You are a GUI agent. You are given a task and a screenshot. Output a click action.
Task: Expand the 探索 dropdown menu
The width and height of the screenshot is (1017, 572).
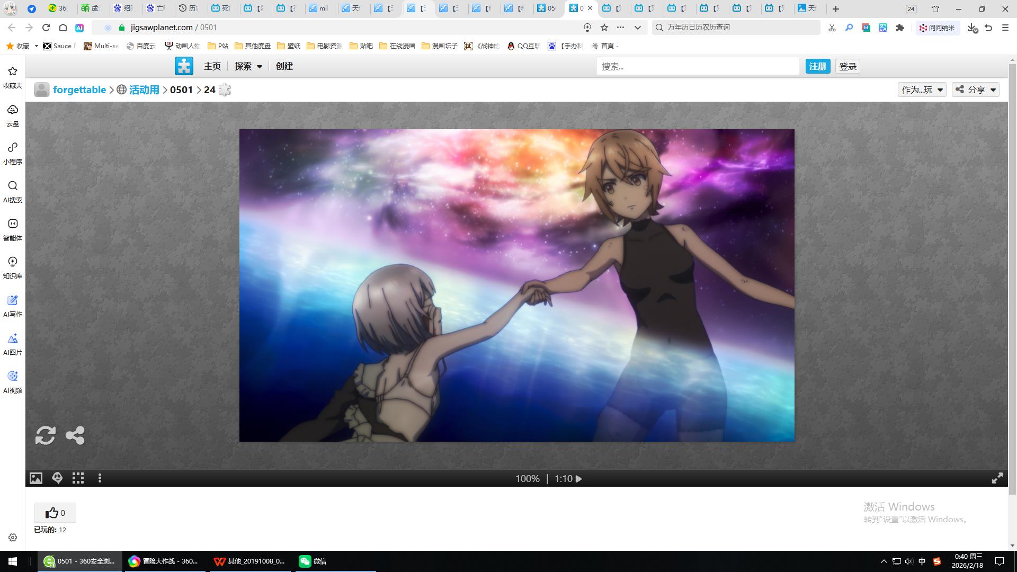click(248, 66)
